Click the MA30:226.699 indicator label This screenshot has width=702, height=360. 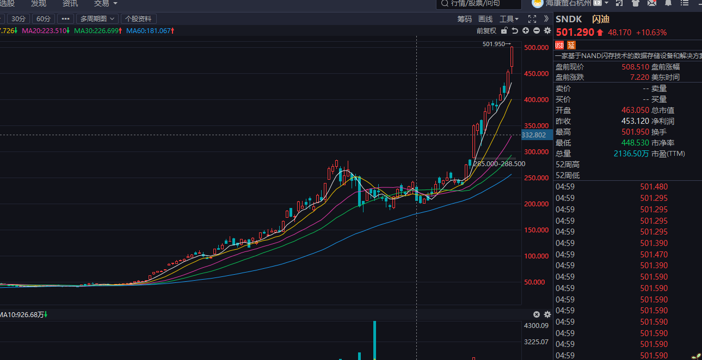98,31
